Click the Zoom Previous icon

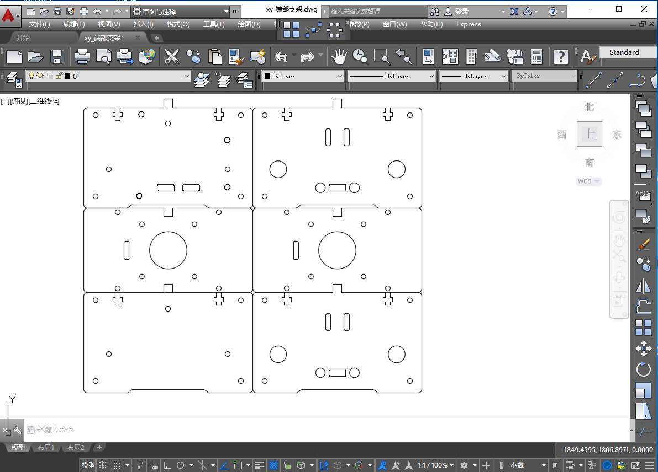click(x=404, y=57)
